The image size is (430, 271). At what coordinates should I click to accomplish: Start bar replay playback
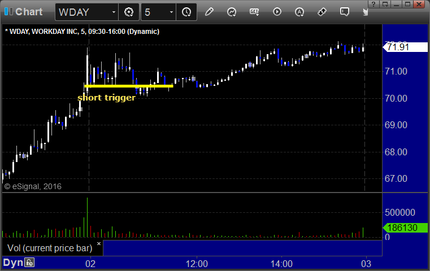(x=277, y=12)
